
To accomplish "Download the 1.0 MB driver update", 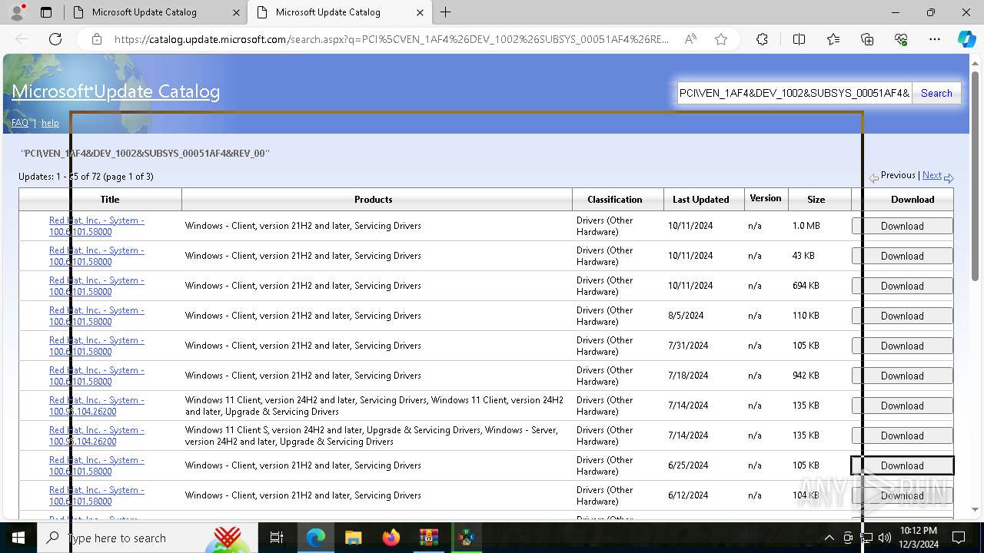I will [x=903, y=226].
